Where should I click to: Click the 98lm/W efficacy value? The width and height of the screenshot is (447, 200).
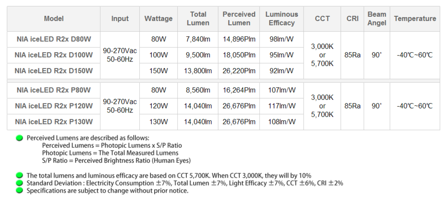click(281, 39)
